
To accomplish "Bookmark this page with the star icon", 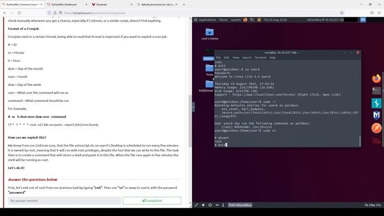I will tap(341, 13).
